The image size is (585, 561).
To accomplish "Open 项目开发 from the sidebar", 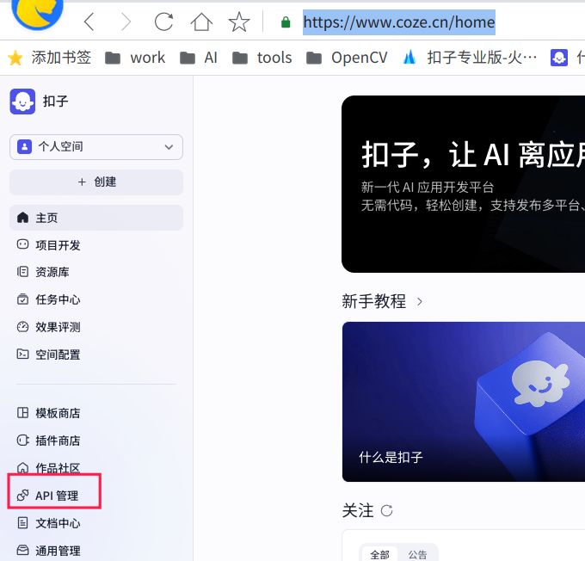I will (x=58, y=245).
